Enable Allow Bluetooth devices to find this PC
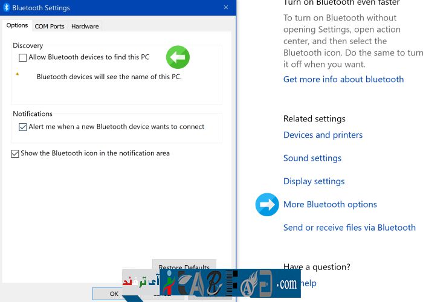 click(23, 57)
